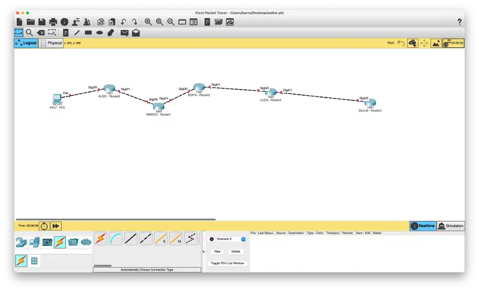The height and width of the screenshot is (291, 479).
Task: Place a note with the Note tool
Action: (65, 33)
